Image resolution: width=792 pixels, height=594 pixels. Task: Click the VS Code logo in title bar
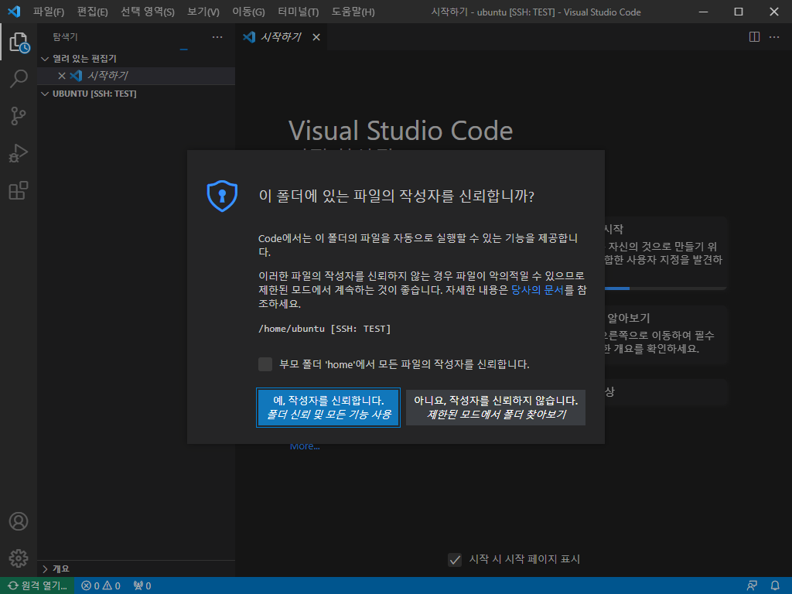[x=14, y=12]
